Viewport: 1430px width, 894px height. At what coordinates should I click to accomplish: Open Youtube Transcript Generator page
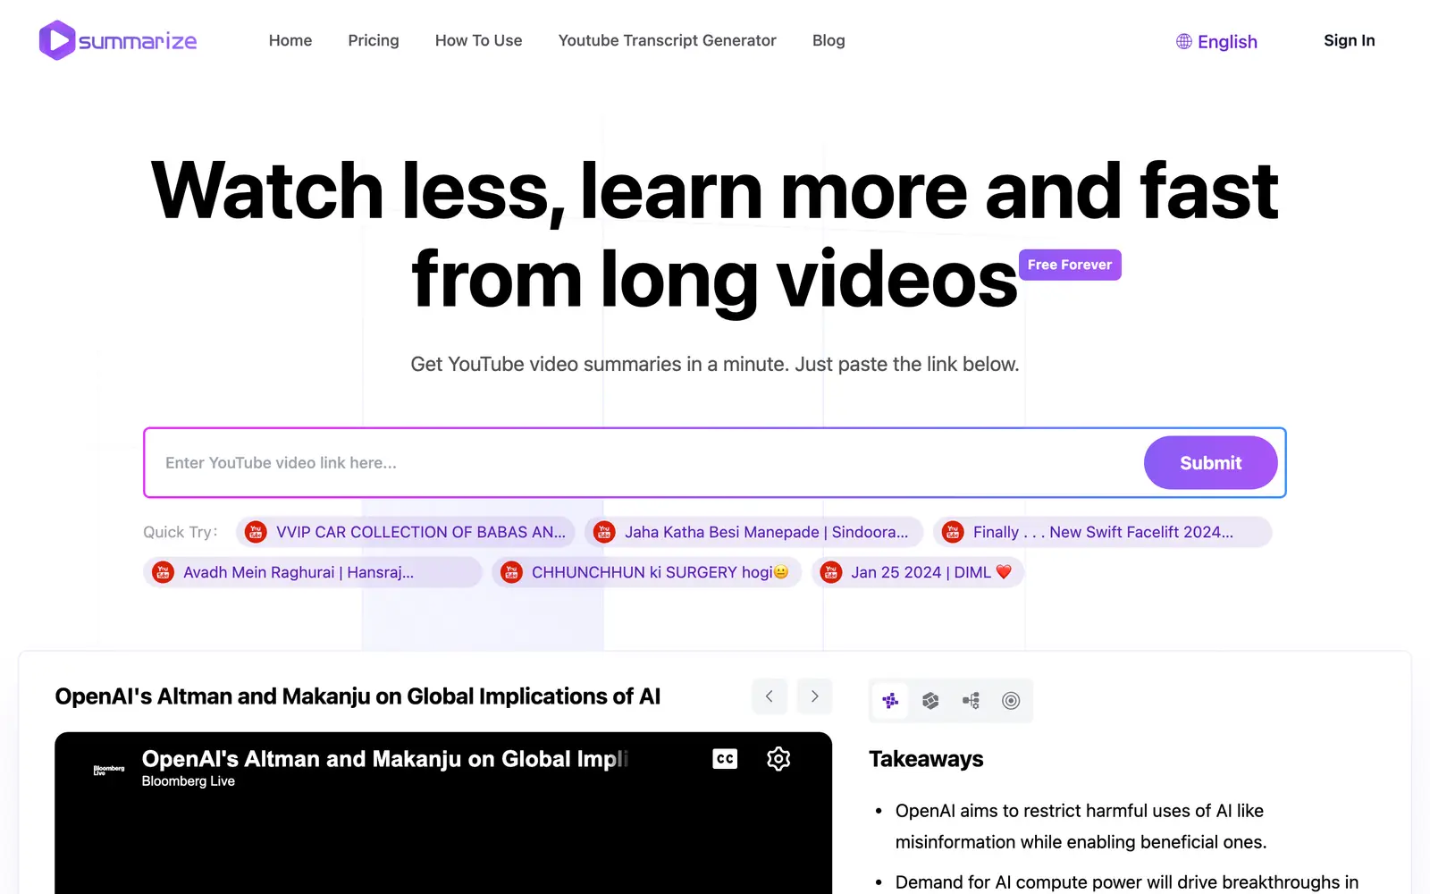667,40
